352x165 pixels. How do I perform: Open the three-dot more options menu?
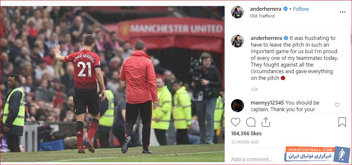[x=342, y=12]
